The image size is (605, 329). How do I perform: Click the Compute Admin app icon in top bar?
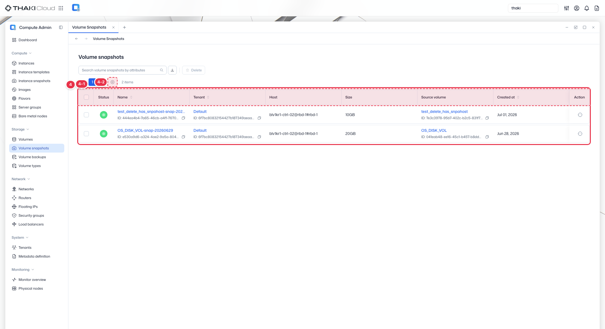[x=76, y=8]
